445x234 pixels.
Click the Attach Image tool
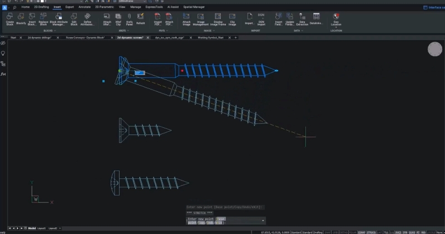pos(186,19)
